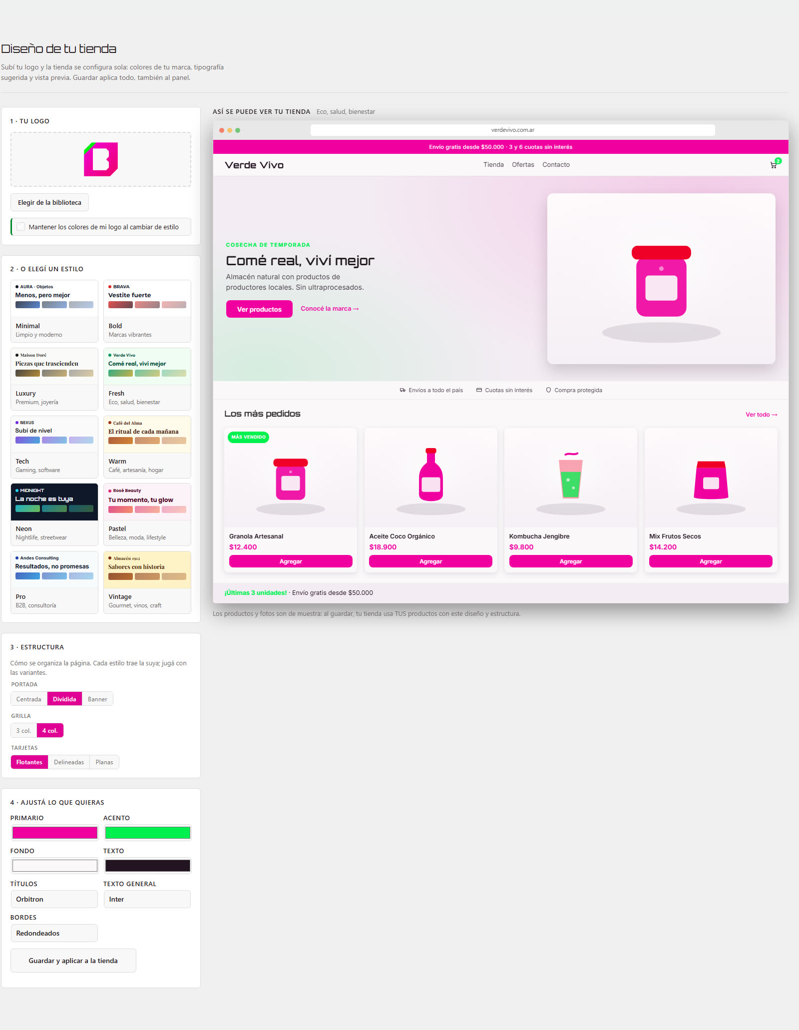Click the MÁS VENDIDO badge
The height and width of the screenshot is (1030, 799).
pos(249,437)
